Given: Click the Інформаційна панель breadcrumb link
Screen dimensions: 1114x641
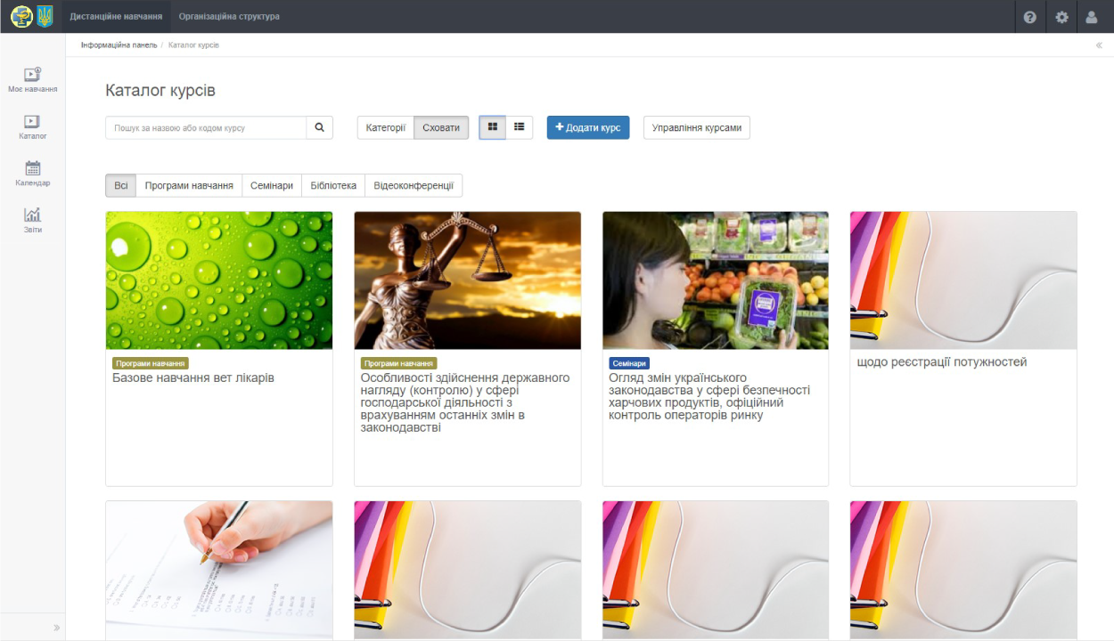Looking at the screenshot, I should tap(119, 45).
